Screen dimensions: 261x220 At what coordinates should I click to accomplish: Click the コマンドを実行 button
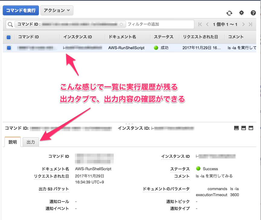(x=21, y=10)
